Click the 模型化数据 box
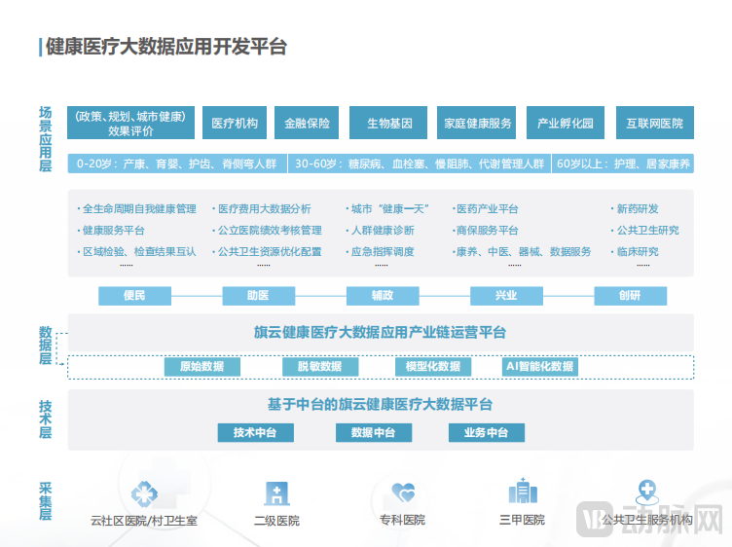732x547 pixels. point(433,366)
